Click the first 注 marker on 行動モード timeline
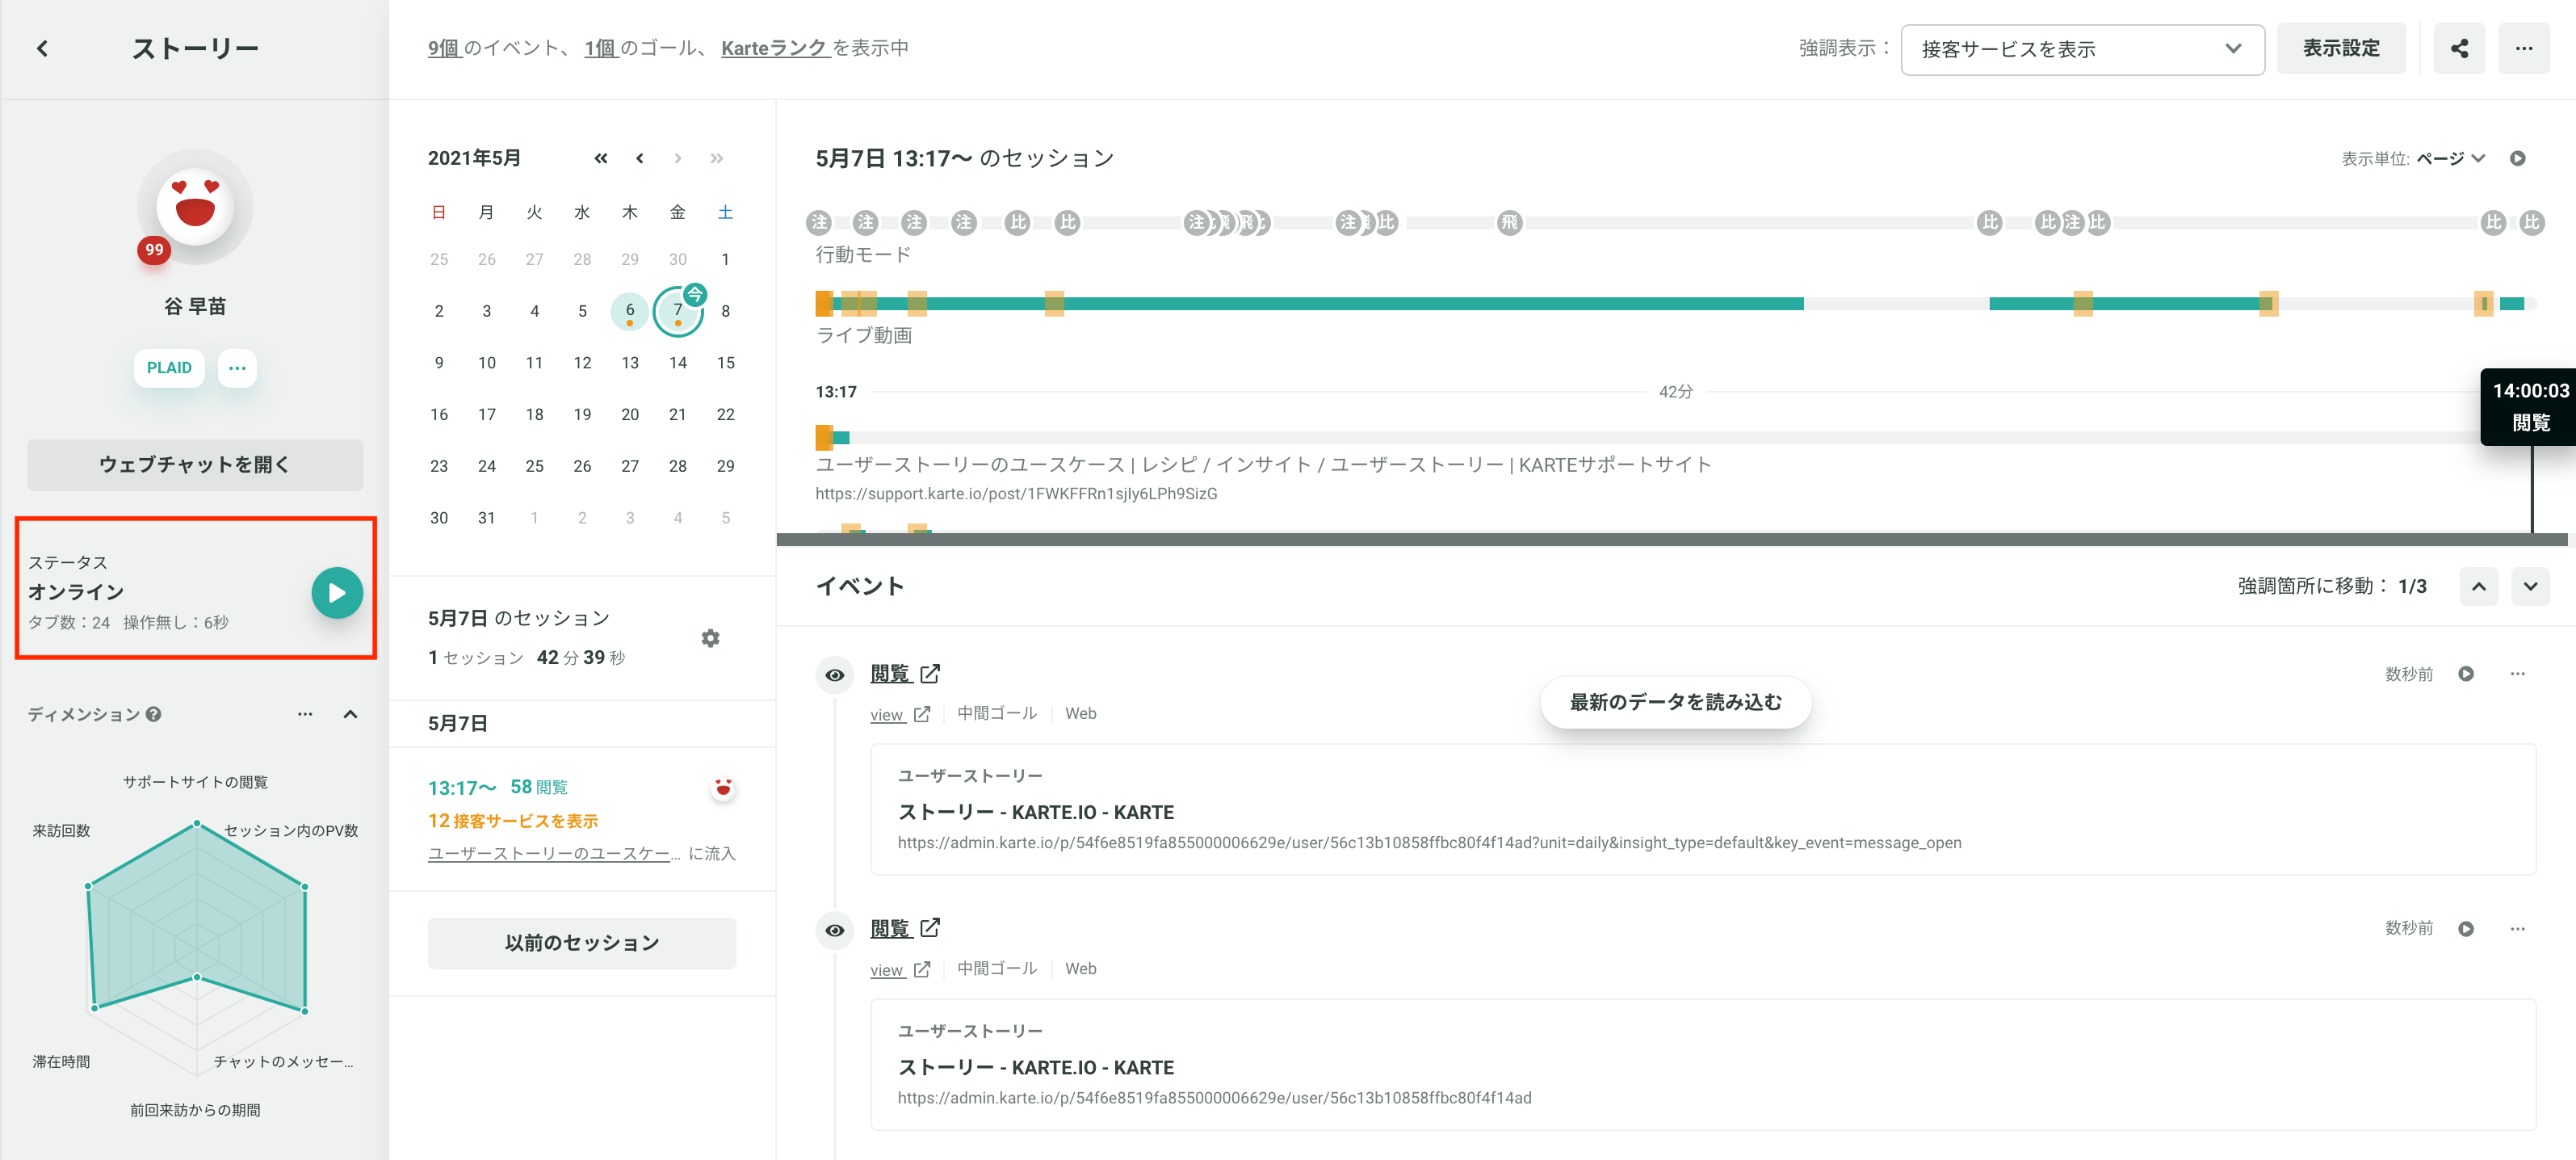Image resolution: width=2576 pixels, height=1160 pixels. (x=820, y=222)
